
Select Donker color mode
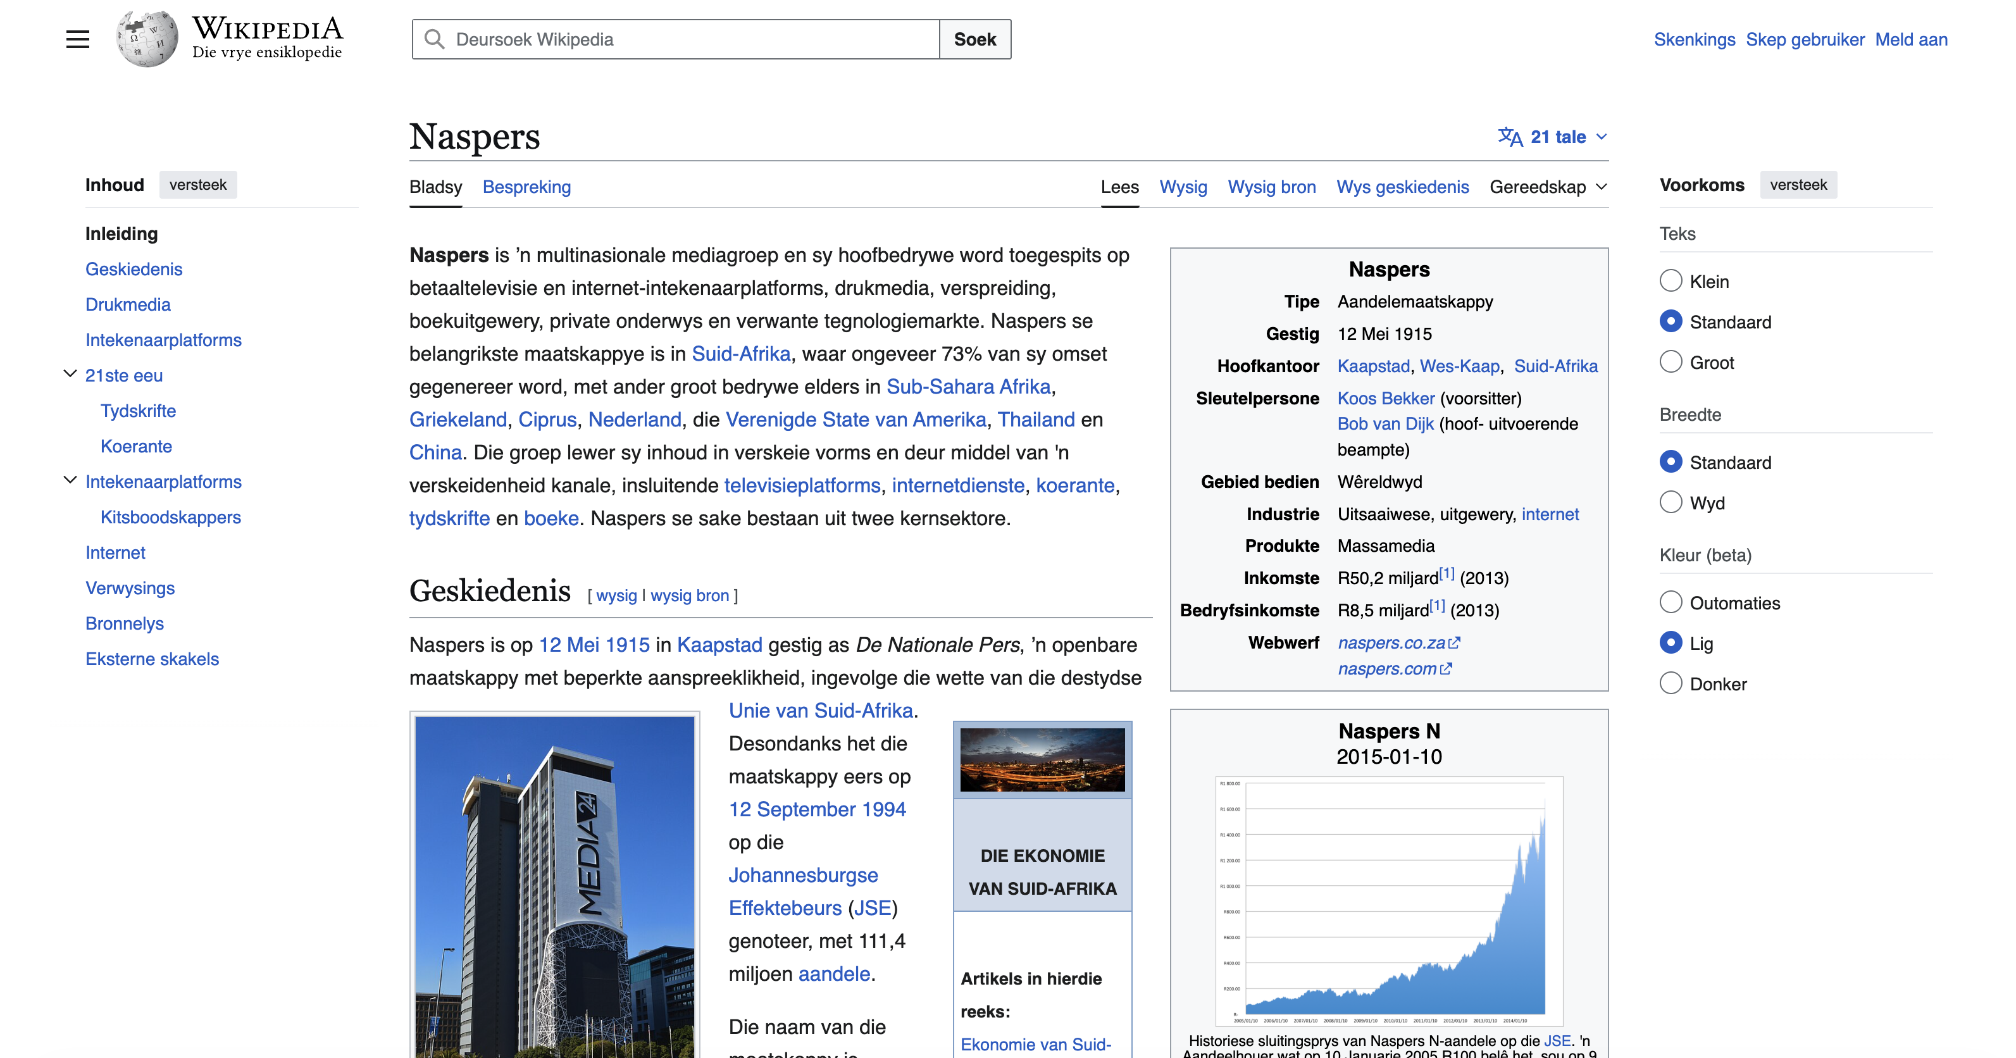(x=1671, y=684)
